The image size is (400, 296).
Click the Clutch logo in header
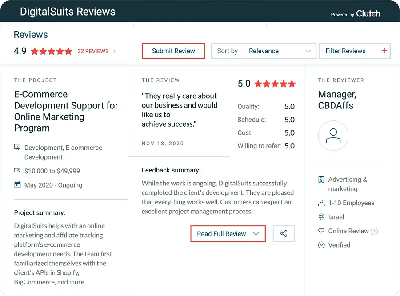tap(368, 13)
